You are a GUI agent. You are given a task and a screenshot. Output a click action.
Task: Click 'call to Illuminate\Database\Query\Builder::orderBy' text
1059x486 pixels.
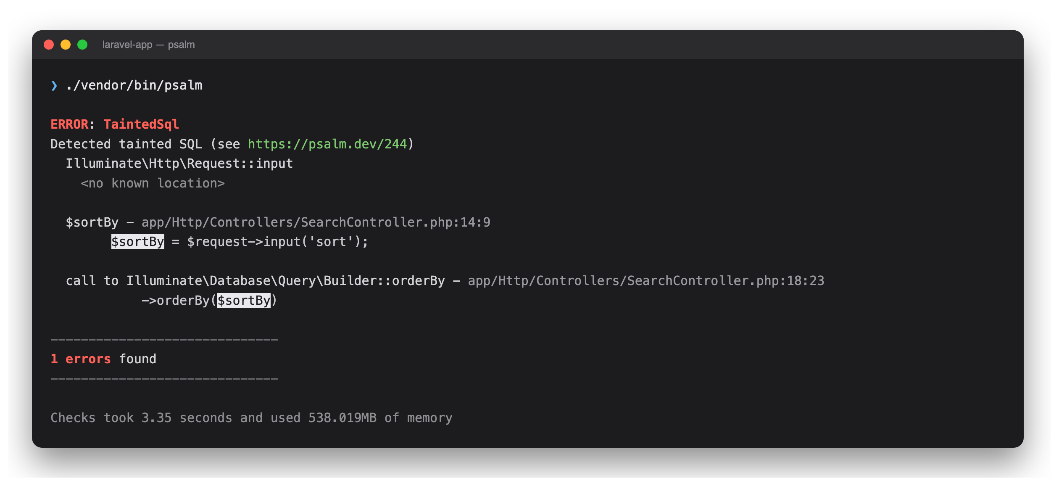[x=255, y=281]
